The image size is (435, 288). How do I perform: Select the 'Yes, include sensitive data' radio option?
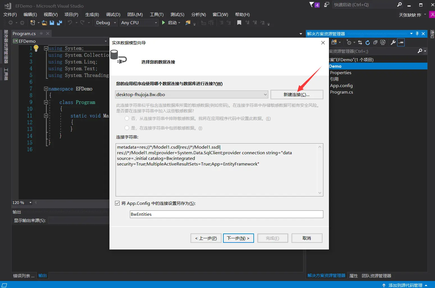(x=127, y=128)
